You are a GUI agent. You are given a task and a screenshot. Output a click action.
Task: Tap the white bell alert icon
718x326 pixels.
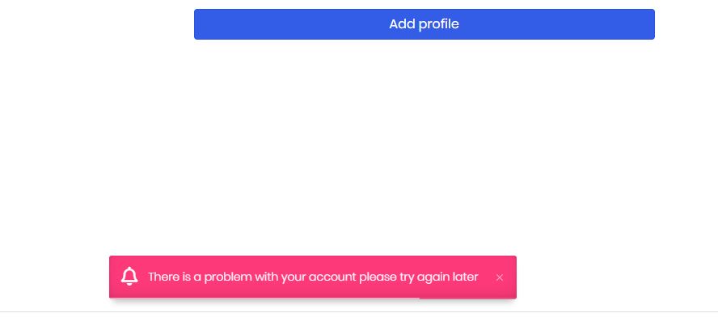pyautogui.click(x=129, y=277)
